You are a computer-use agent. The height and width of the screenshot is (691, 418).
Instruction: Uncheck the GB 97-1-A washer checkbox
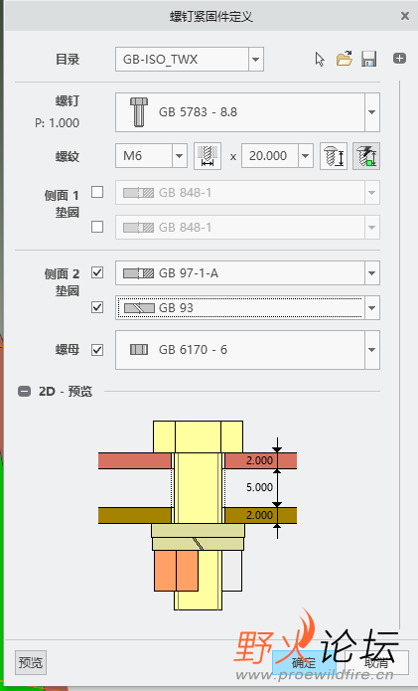point(97,272)
